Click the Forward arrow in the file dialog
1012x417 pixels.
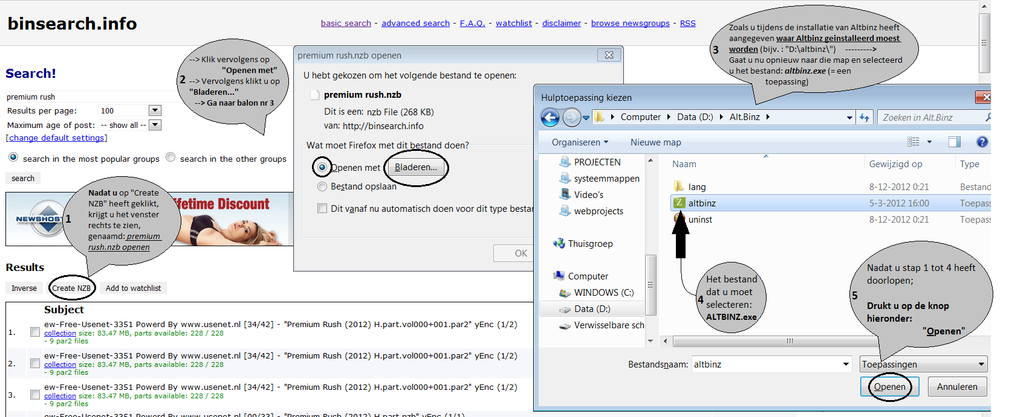(x=571, y=117)
